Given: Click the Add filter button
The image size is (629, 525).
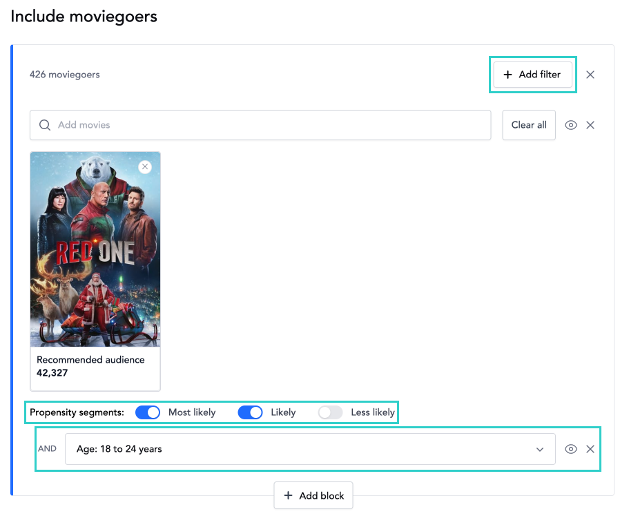Looking at the screenshot, I should tap(532, 75).
